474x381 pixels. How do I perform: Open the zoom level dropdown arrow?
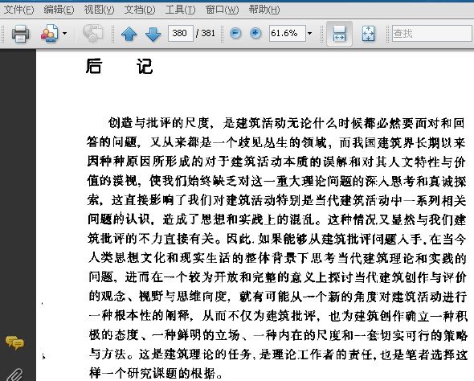tap(309, 33)
